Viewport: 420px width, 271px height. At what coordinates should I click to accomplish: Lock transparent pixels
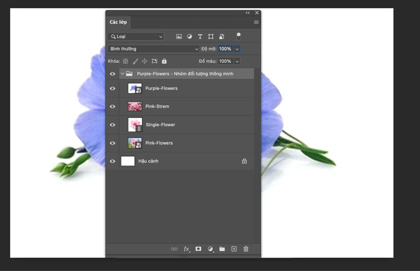click(x=125, y=61)
